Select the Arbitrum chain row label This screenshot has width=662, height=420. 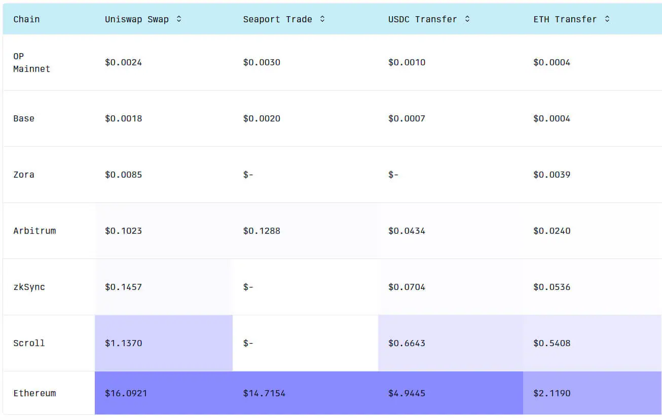coord(34,231)
